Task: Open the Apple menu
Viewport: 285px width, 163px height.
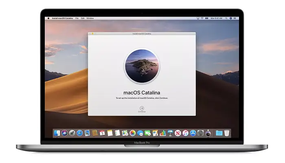Action: [48, 18]
